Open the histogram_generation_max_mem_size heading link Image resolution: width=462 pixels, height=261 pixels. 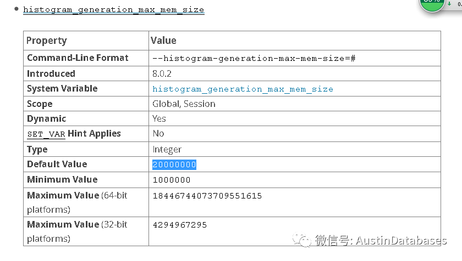[x=113, y=10]
